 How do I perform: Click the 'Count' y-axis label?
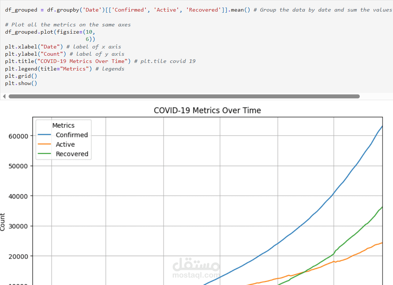click(2, 222)
